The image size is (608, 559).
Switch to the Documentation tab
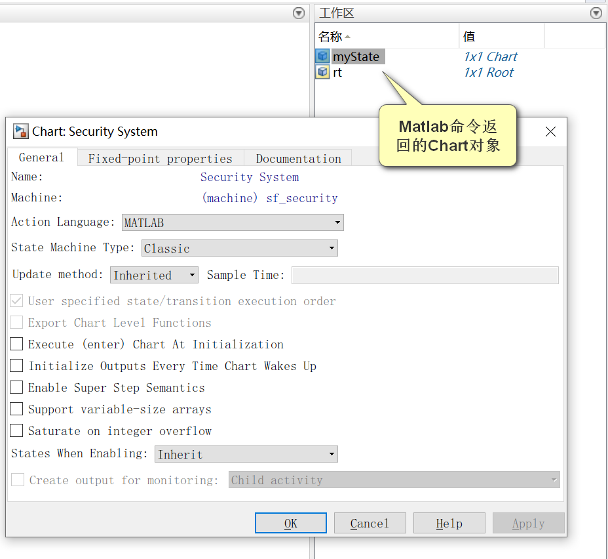coord(298,158)
